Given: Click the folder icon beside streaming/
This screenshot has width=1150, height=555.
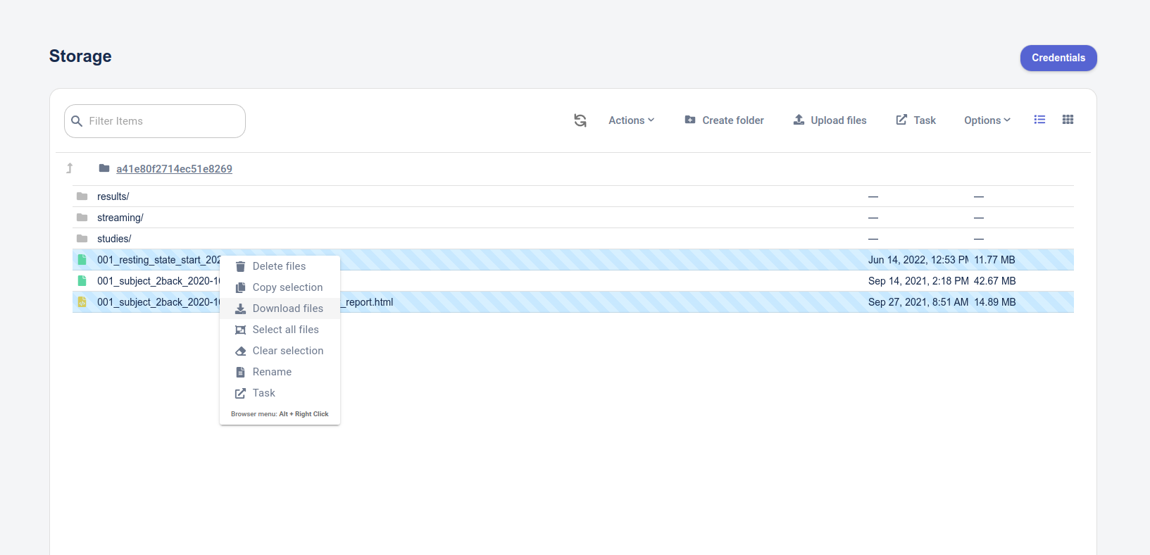Looking at the screenshot, I should pyautogui.click(x=82, y=218).
